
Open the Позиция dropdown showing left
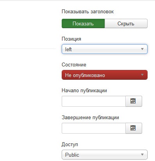tap(105, 49)
